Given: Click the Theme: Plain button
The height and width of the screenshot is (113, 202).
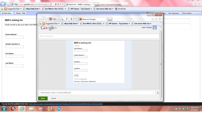Looking at the screenshot, I should (x=20, y=13).
